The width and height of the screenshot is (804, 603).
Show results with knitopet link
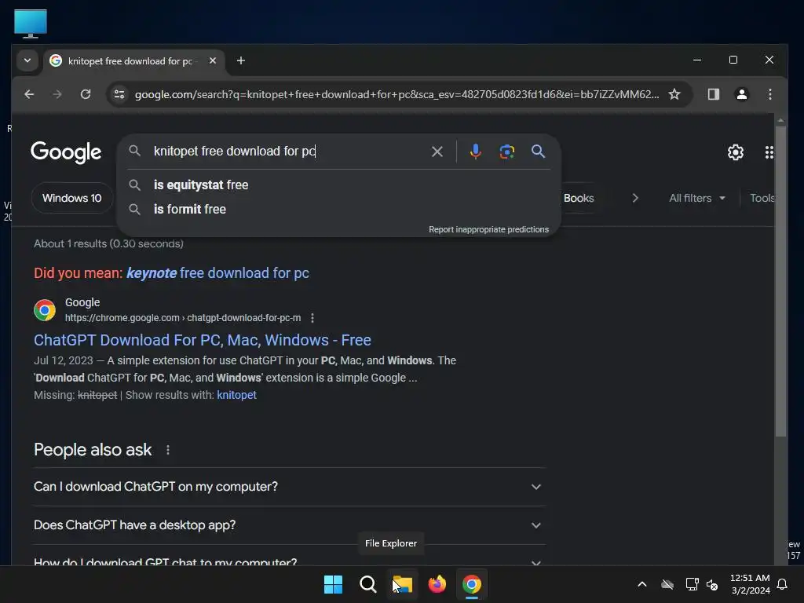[236, 395]
